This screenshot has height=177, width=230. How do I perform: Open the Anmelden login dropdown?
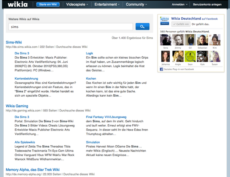point(180,4)
